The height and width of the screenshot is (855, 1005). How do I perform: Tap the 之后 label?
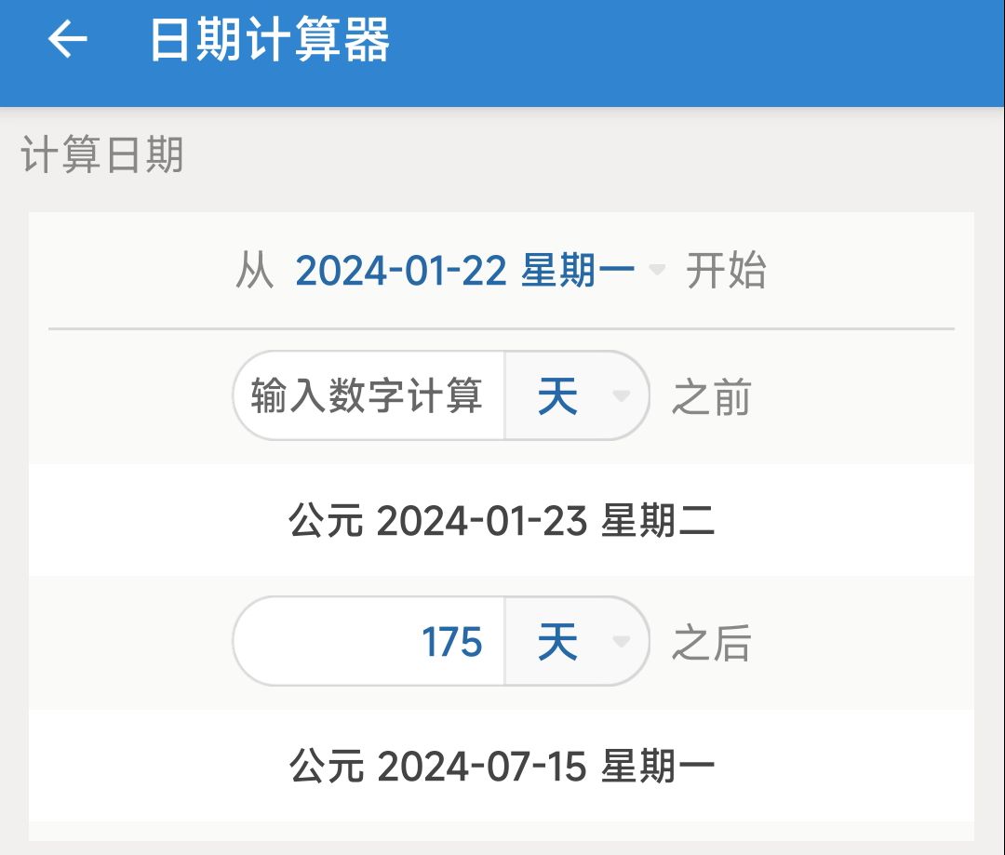click(712, 643)
